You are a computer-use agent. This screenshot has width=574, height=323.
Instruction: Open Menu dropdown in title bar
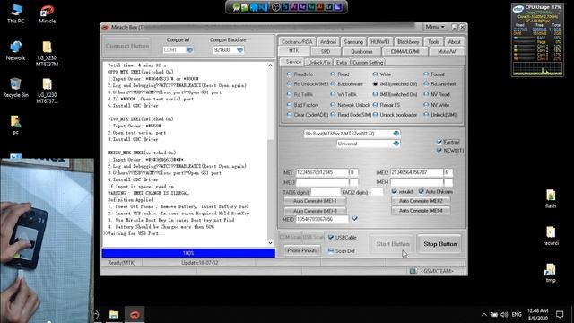(434, 27)
